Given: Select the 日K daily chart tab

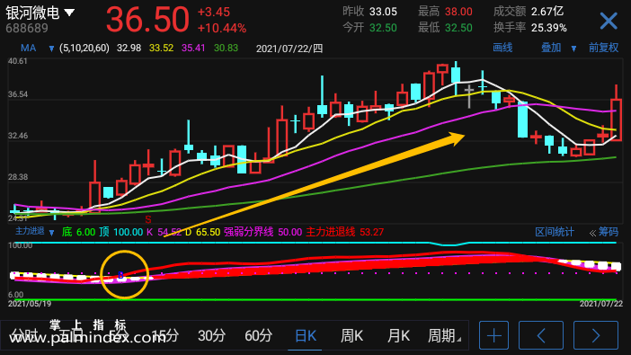Looking at the screenshot, I should coord(305,335).
